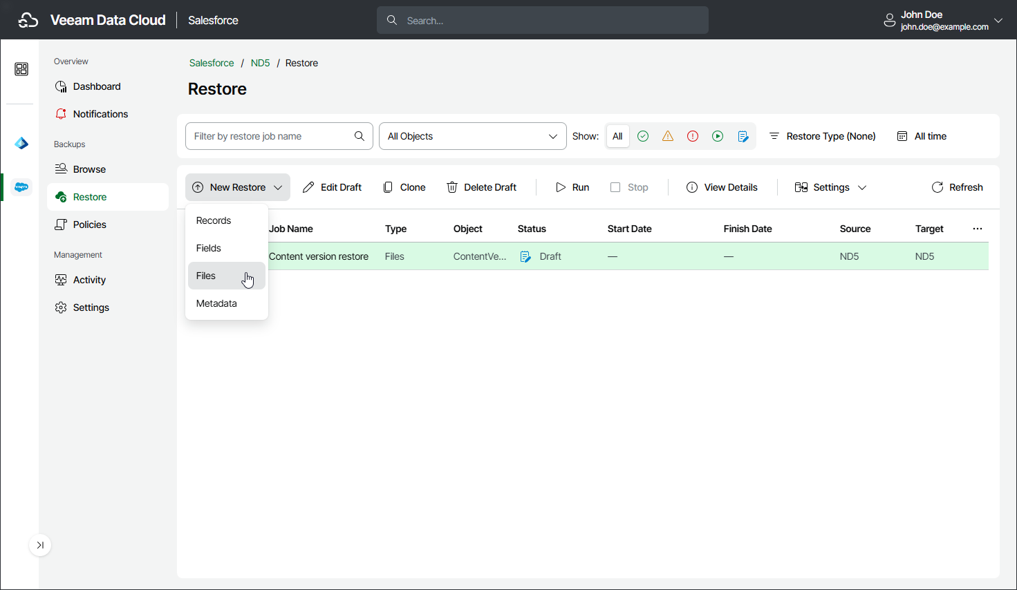1017x590 pixels.
Task: Click the Salesforce label in the header
Action: tap(213, 20)
